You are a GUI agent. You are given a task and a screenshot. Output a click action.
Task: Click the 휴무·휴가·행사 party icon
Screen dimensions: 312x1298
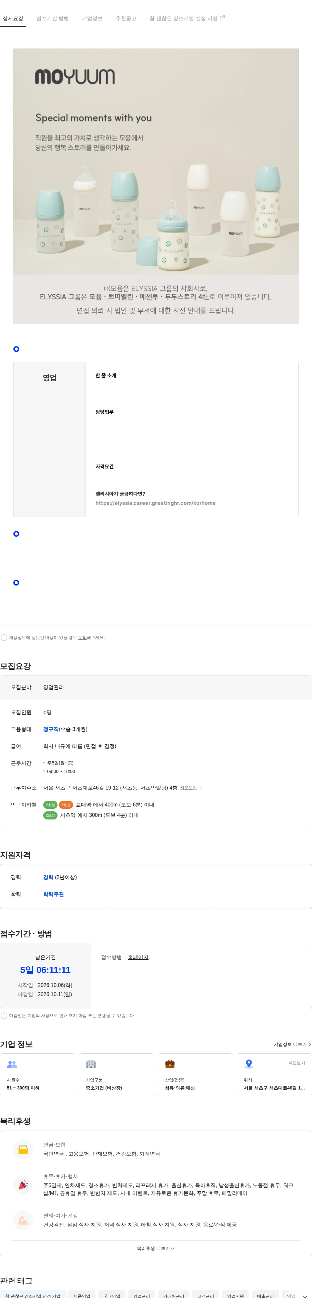tap(23, 1184)
